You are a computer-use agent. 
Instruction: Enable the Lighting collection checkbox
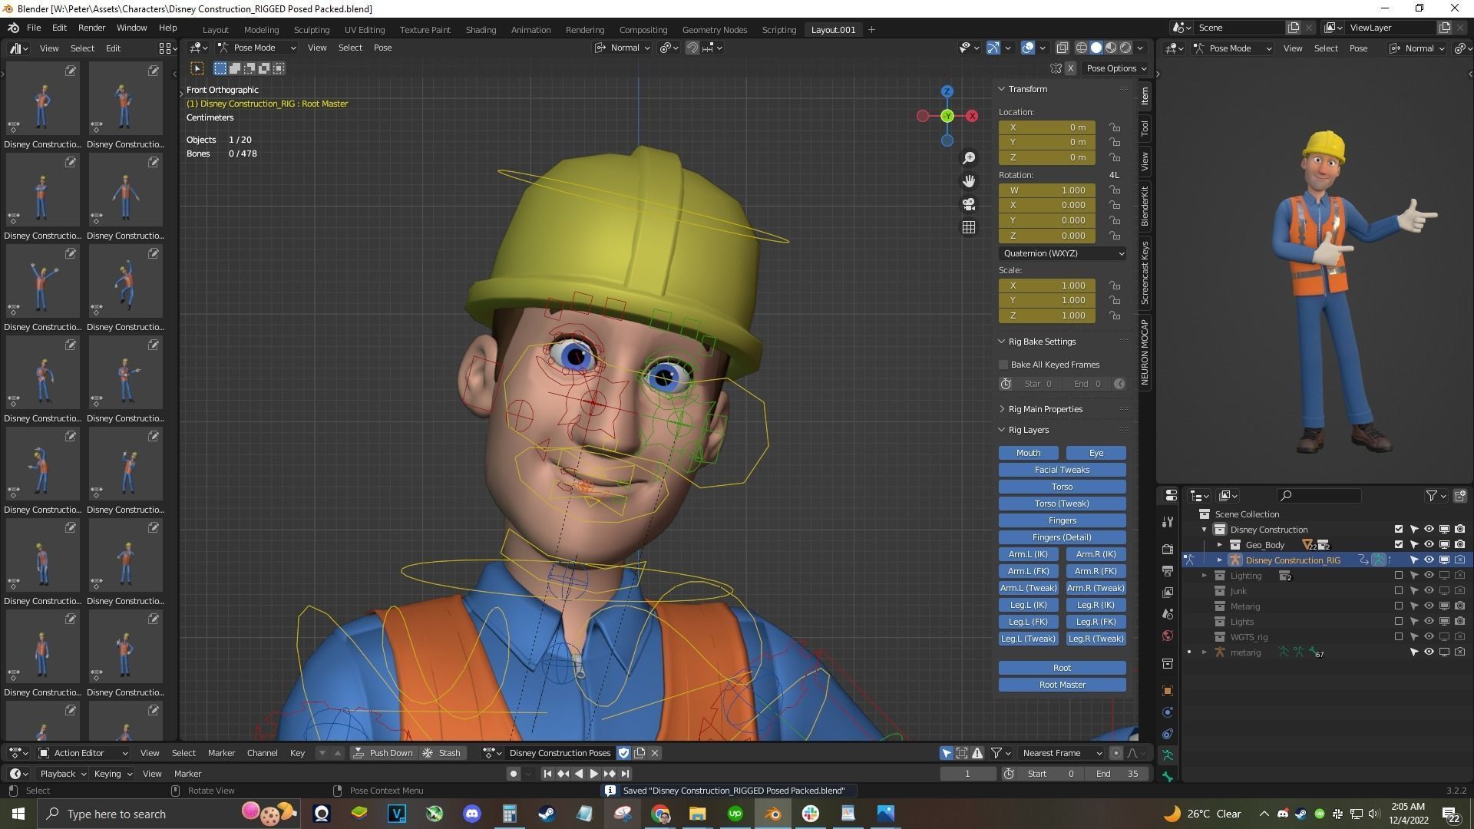pos(1398,576)
